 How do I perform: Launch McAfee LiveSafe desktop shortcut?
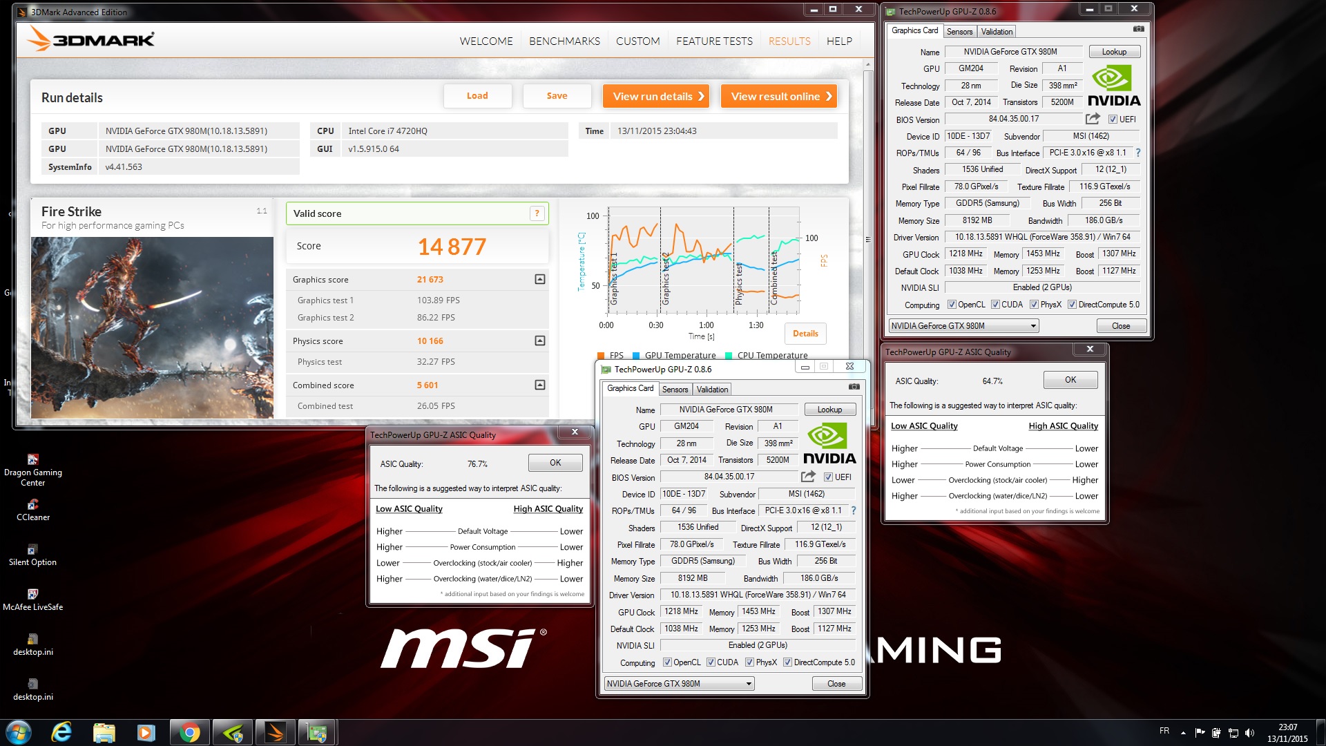(x=32, y=600)
